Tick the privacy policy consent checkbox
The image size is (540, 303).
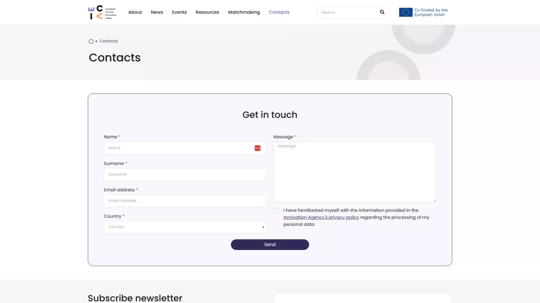[276, 211]
